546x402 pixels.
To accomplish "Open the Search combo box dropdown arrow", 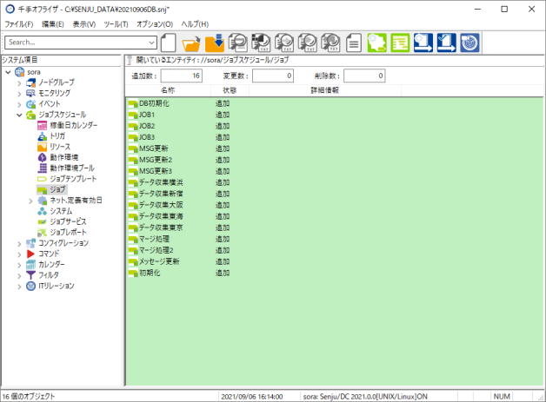I will point(151,43).
